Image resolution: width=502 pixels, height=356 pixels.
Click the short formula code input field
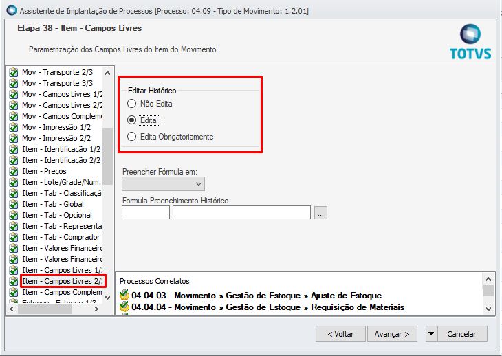click(x=146, y=212)
